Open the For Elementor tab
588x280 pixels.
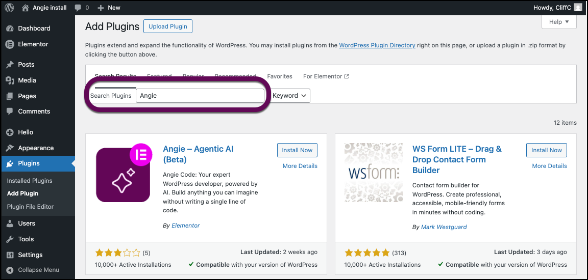326,76
